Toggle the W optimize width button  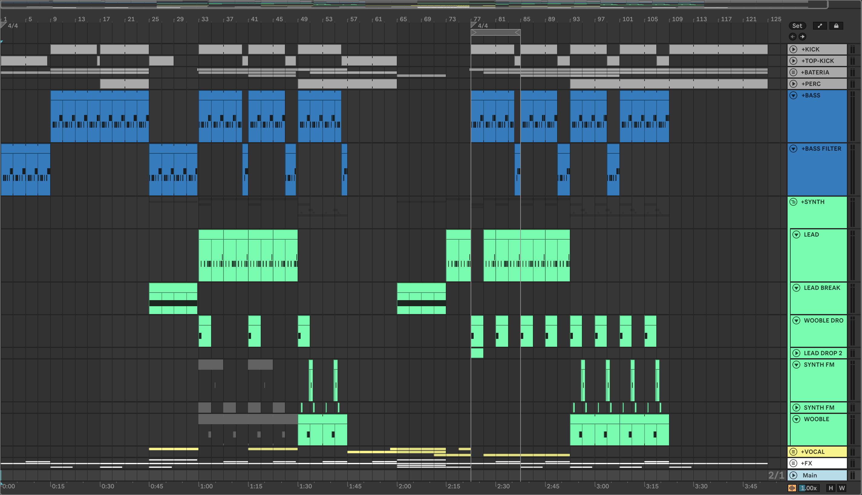[x=842, y=488]
